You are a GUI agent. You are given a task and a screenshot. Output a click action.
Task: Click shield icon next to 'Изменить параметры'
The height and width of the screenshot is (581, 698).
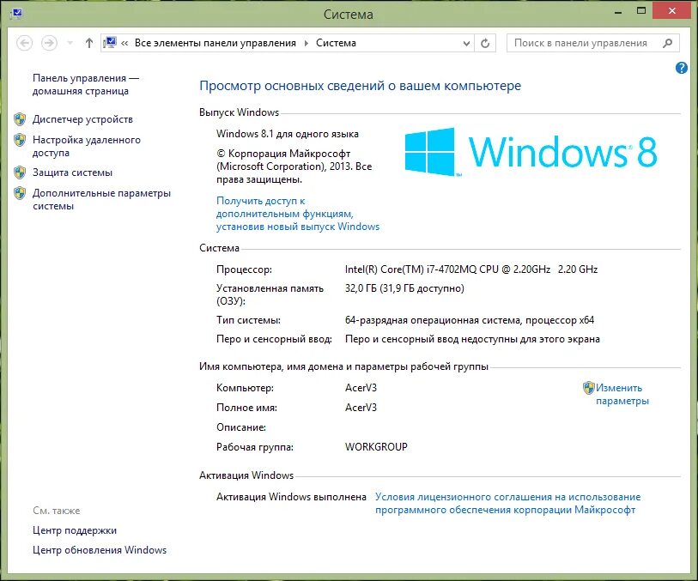pos(588,388)
